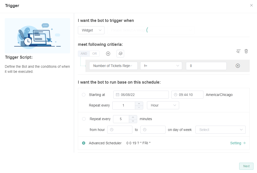Screen dimensions: 257x173
Task: Increase the 5 minutes repeat value
Action: pos(133,117)
